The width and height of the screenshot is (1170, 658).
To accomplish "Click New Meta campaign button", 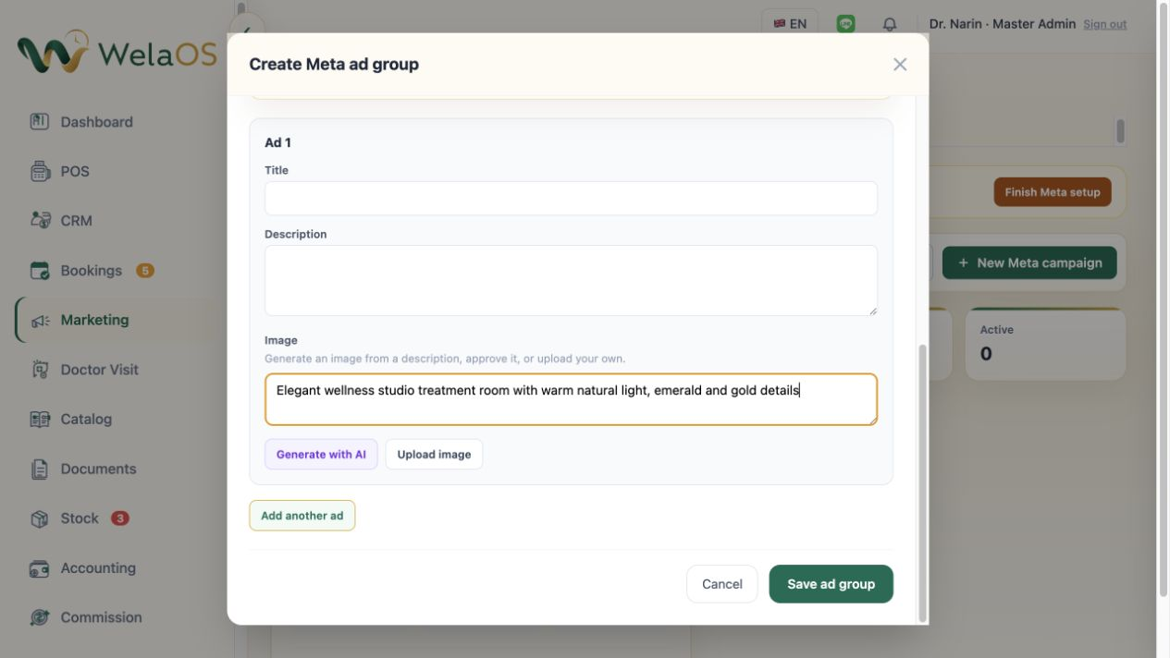I will click(1029, 262).
